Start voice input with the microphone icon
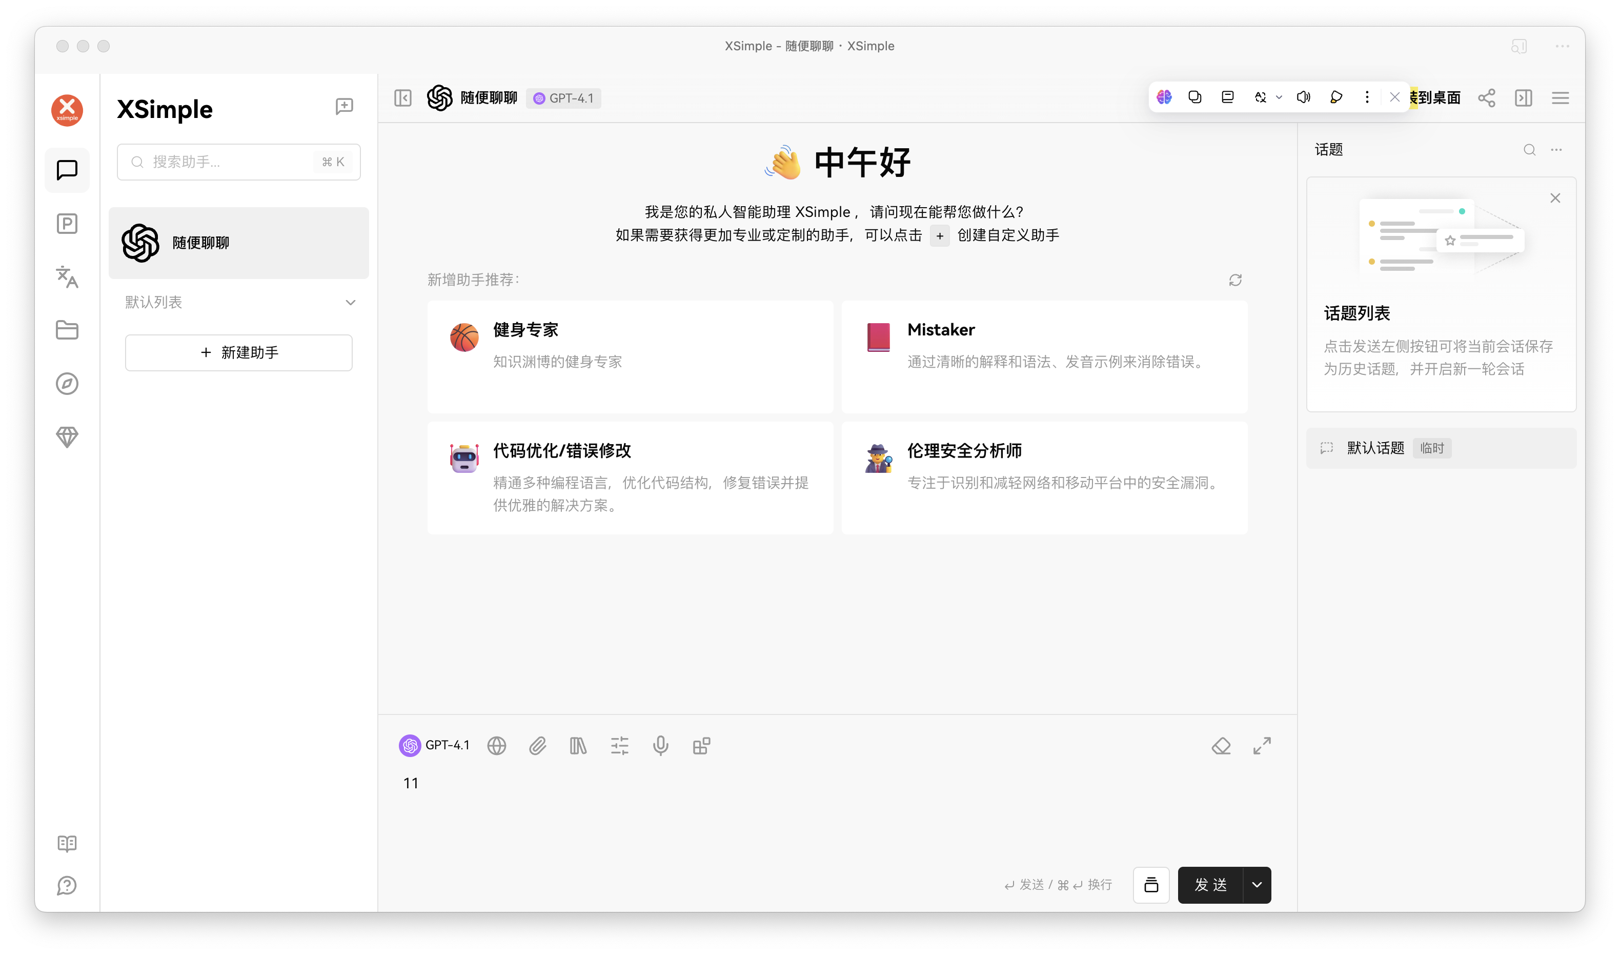1620x955 pixels. tap(660, 745)
